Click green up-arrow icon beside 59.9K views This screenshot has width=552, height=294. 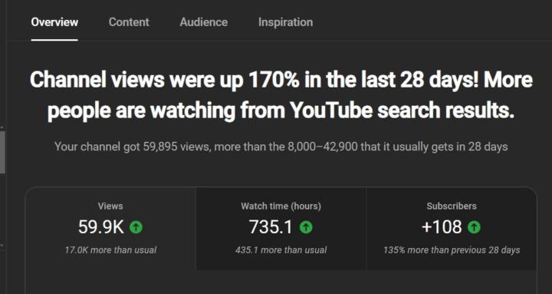coord(136,227)
